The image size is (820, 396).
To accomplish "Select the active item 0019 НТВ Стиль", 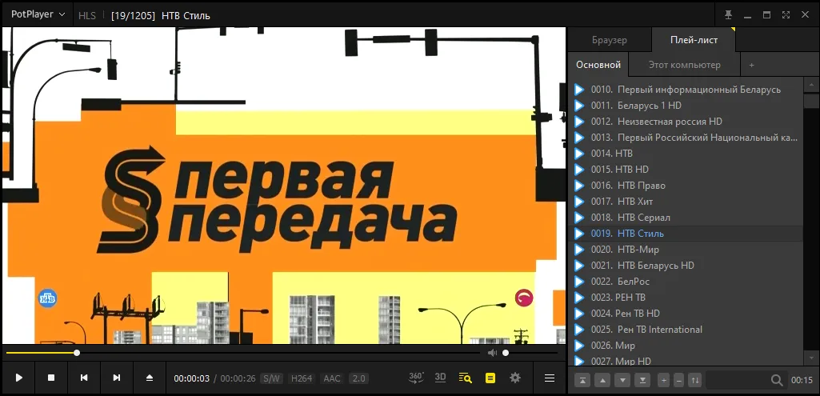I will pyautogui.click(x=686, y=234).
